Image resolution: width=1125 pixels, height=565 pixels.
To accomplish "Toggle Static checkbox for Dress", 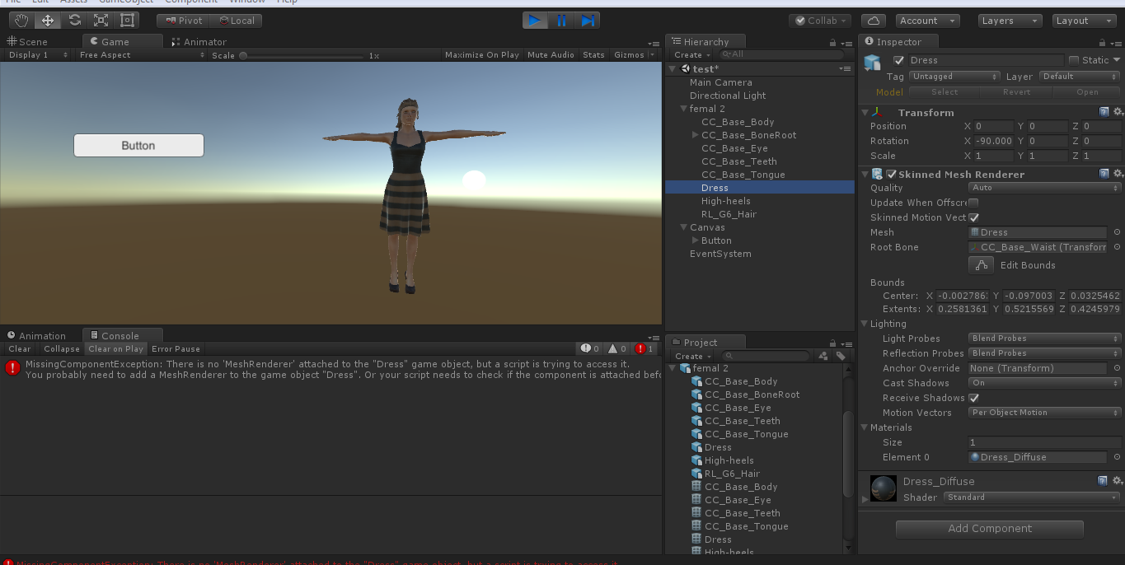I will click(x=1074, y=60).
